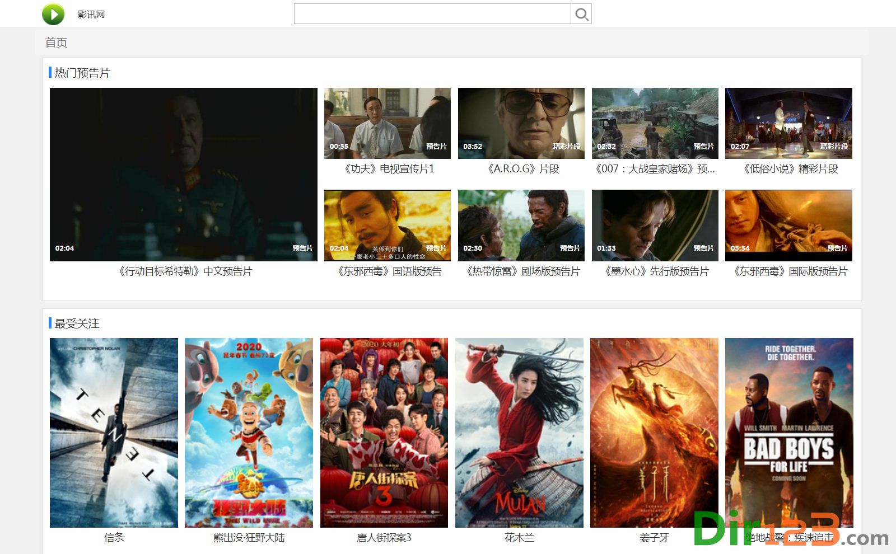
Task: Play the 行动目标希特勒 trailer large thumbnail
Action: pos(183,174)
